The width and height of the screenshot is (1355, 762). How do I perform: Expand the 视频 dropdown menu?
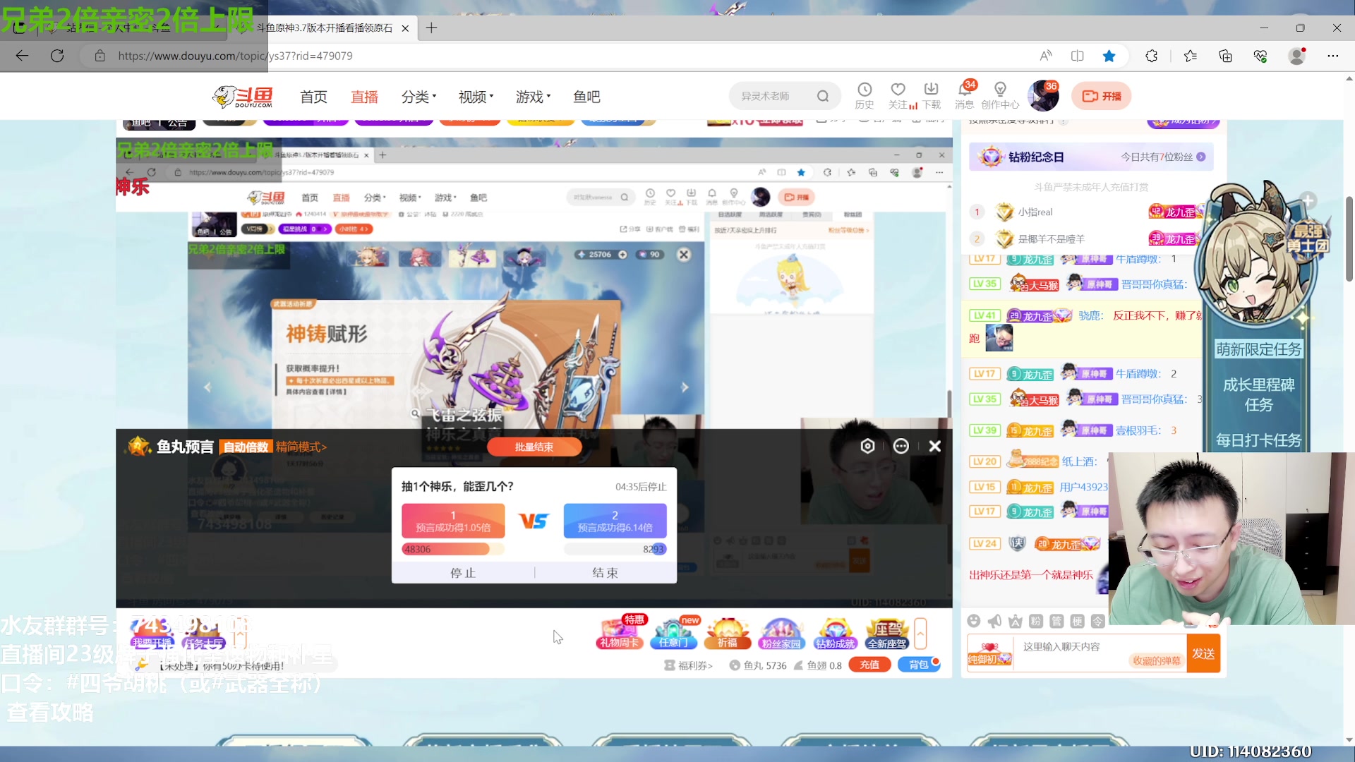(x=476, y=97)
